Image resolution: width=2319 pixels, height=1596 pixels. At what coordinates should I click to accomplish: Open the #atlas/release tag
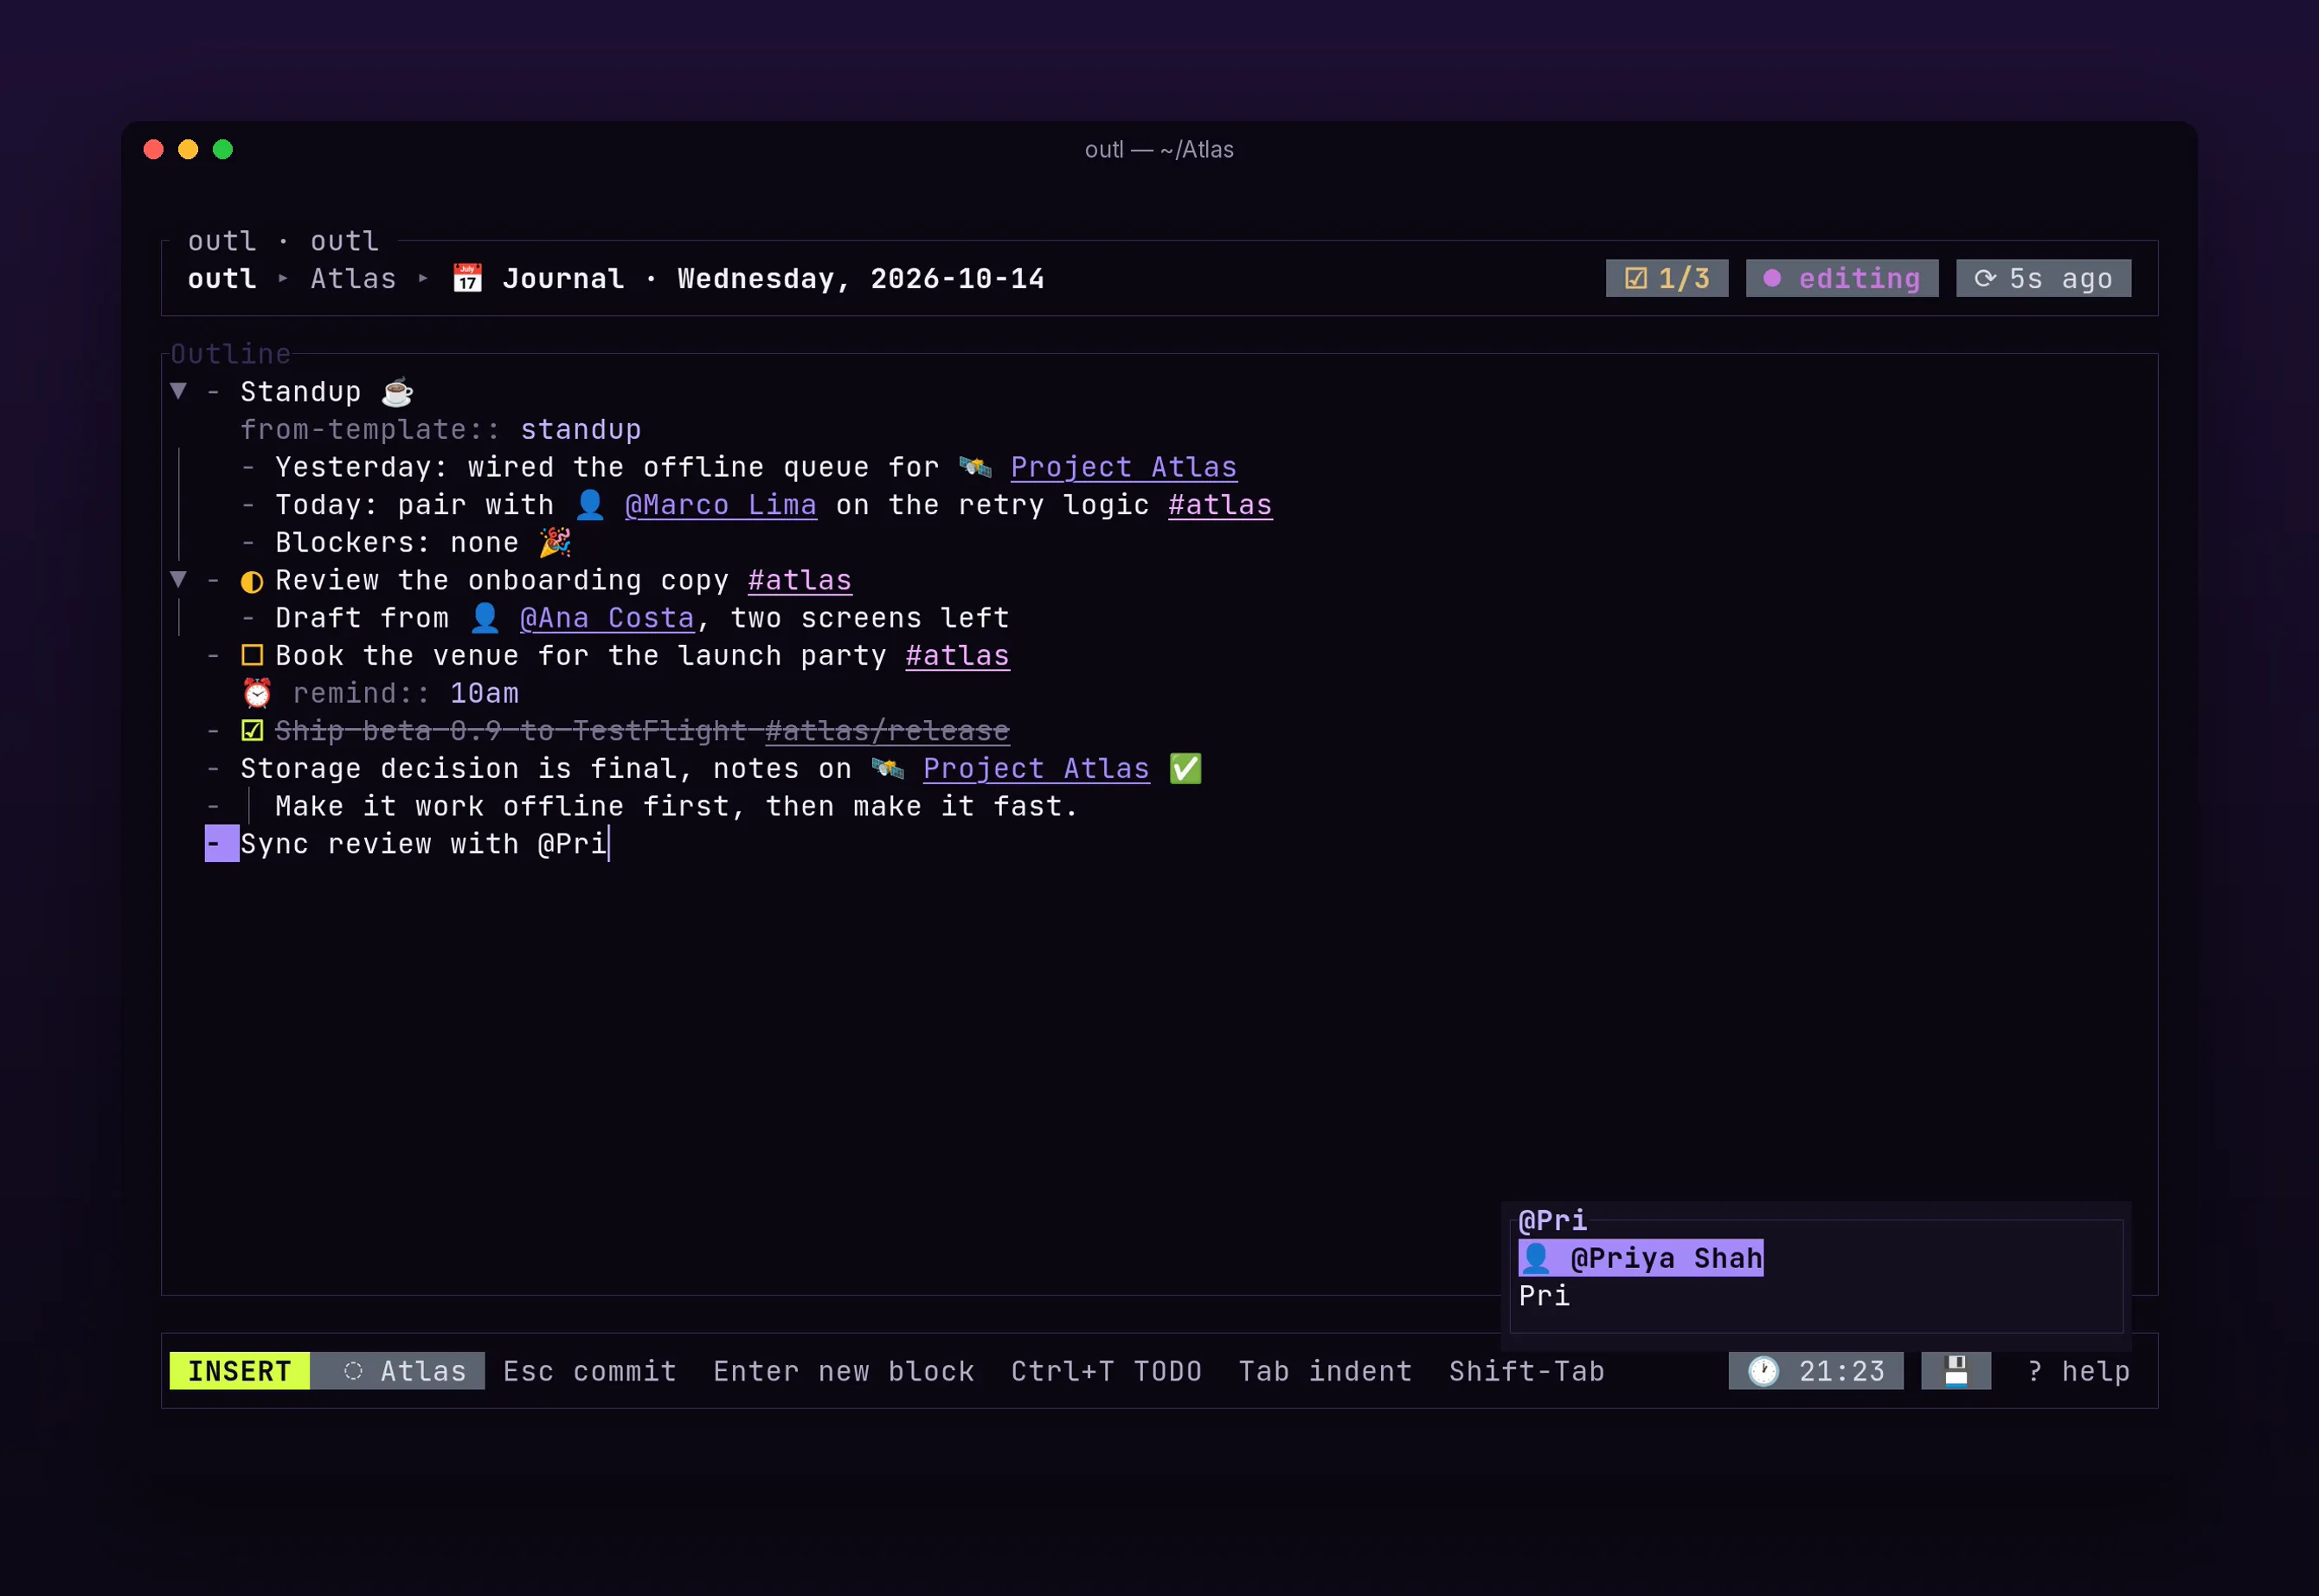pyautogui.click(x=888, y=731)
